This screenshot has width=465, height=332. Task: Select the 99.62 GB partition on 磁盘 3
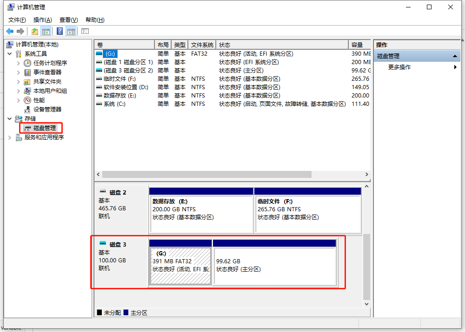click(x=274, y=266)
